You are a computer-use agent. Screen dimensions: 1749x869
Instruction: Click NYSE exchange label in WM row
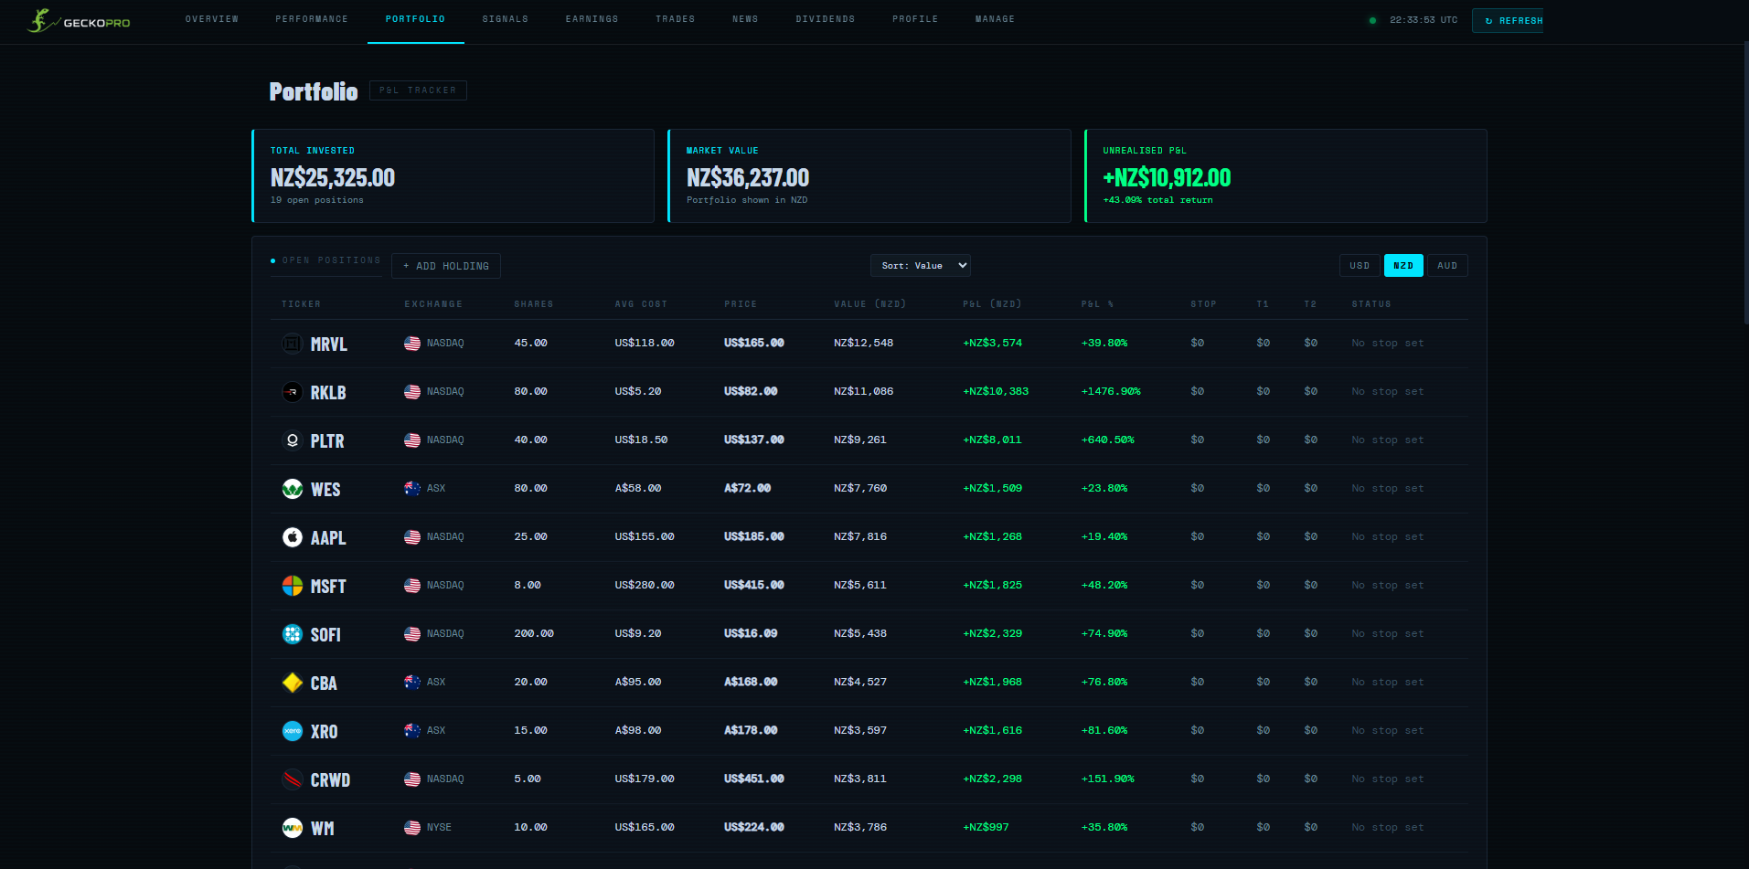[439, 828]
